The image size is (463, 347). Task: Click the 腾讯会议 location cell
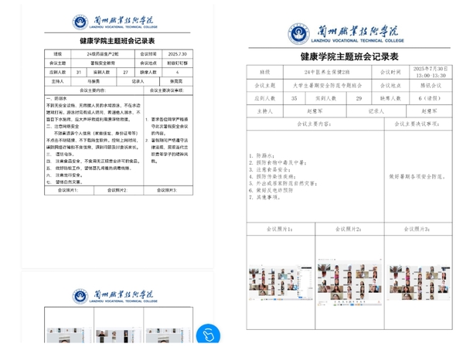pyautogui.click(x=431, y=86)
